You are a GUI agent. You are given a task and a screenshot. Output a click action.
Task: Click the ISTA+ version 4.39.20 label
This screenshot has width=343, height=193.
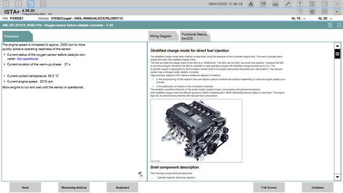tap(28, 11)
